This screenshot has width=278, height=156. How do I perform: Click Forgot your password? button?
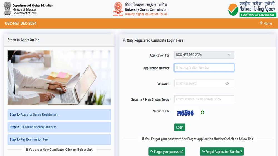(x=167, y=152)
